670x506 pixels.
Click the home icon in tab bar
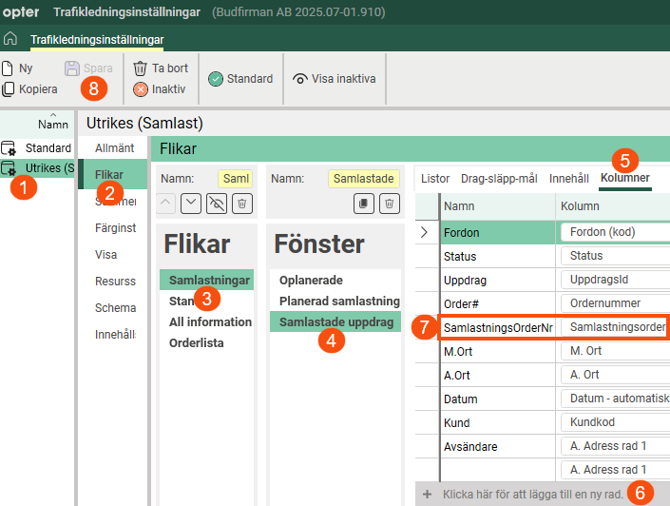[x=11, y=39]
